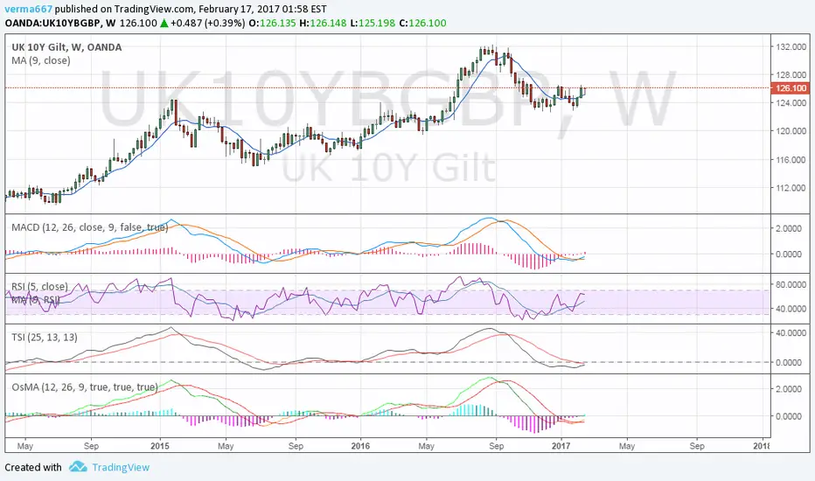Click the 116.000 price axis label

[791, 160]
